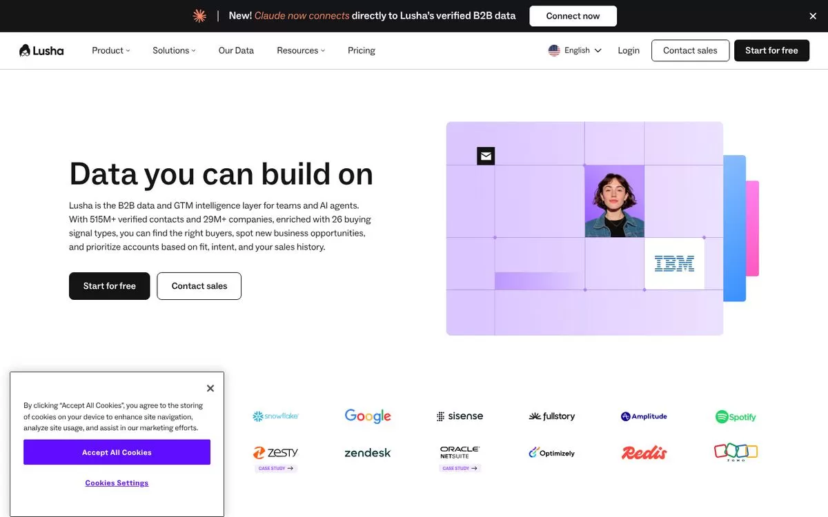Click the hero Contact sales button
This screenshot has height=517, width=828.
tap(199, 286)
